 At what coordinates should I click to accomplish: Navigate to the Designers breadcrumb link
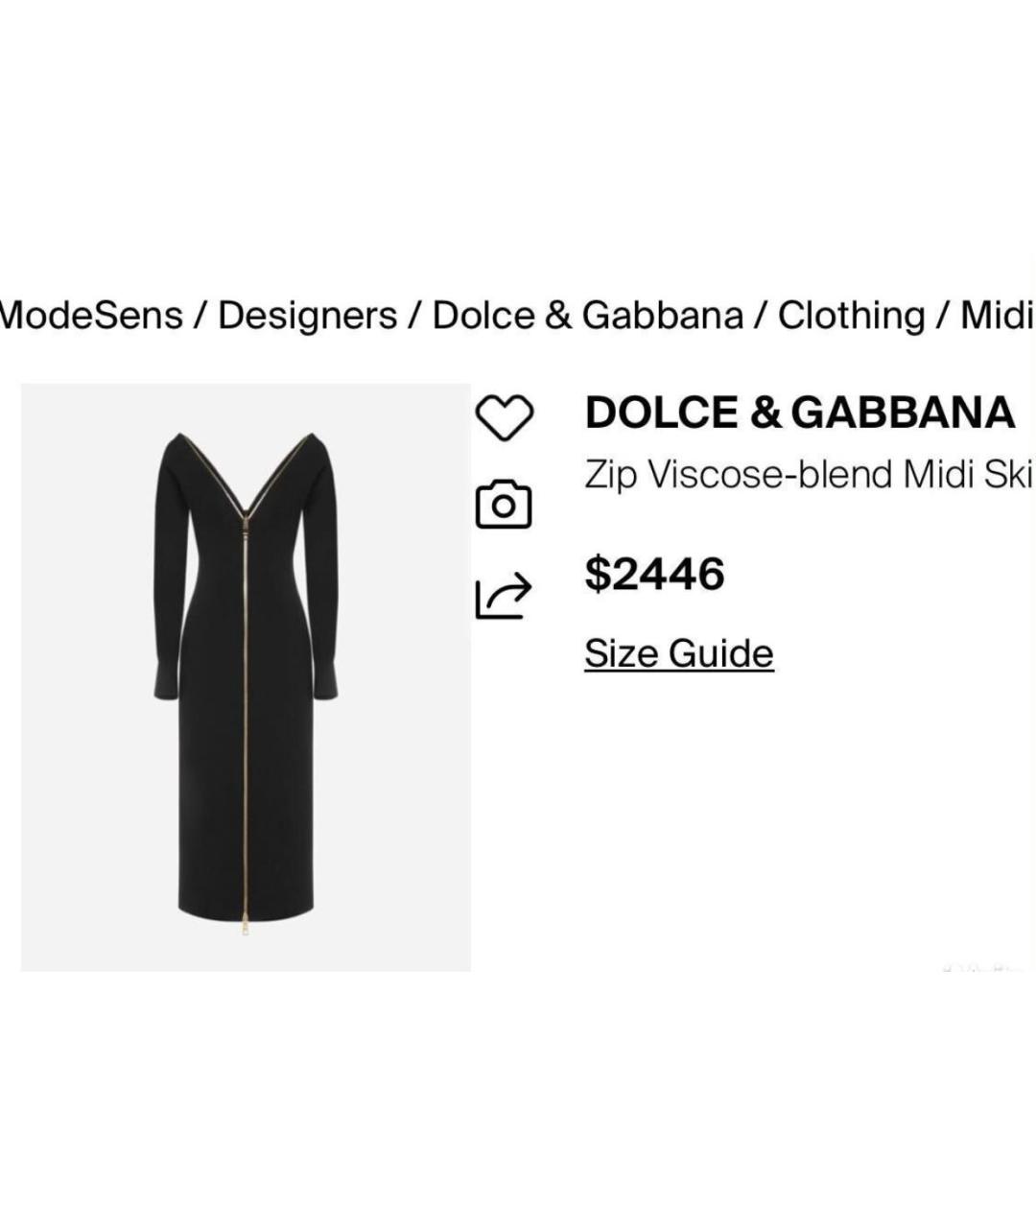pyautogui.click(x=307, y=315)
